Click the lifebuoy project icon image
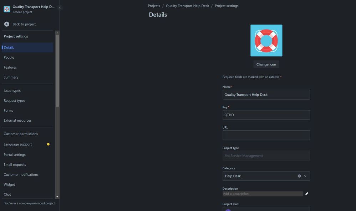 266,41
